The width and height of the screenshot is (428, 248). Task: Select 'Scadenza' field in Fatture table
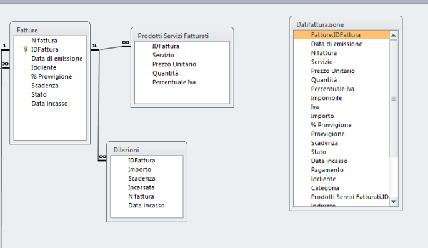(x=45, y=86)
